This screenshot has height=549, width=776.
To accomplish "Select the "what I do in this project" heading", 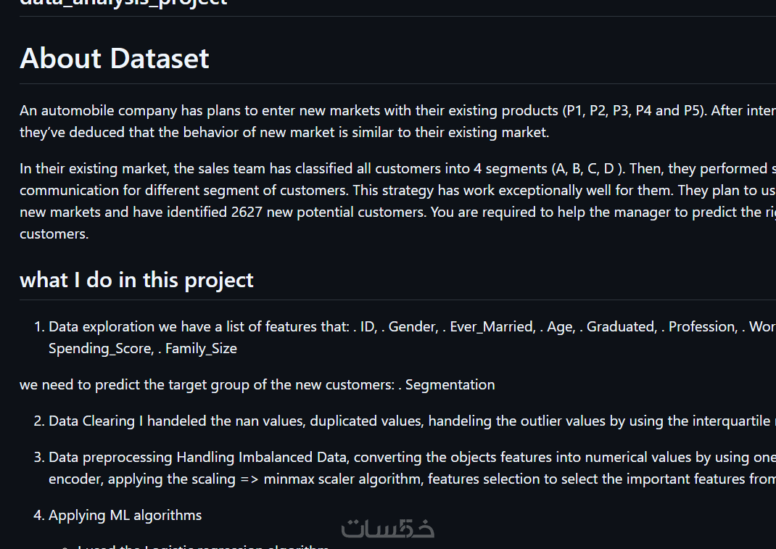I will point(136,280).
